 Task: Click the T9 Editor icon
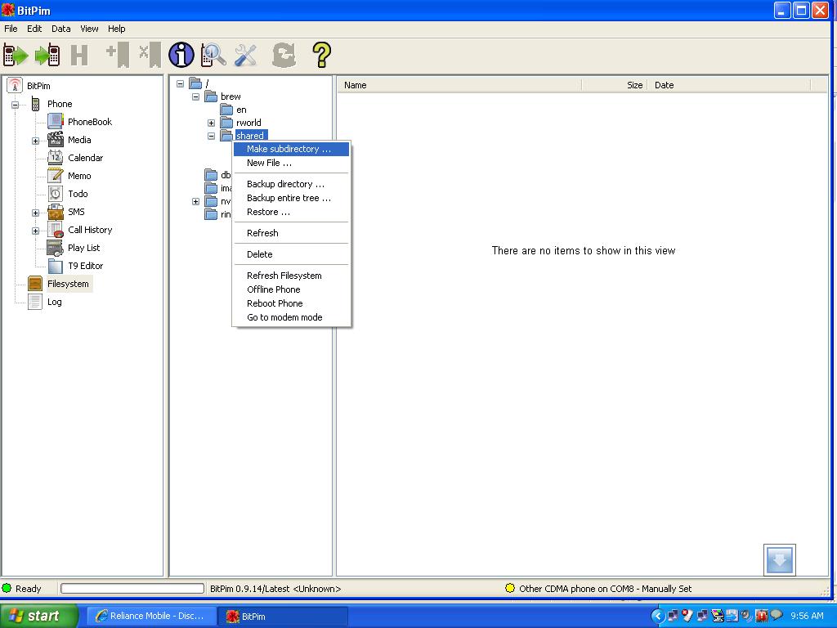[x=56, y=266]
